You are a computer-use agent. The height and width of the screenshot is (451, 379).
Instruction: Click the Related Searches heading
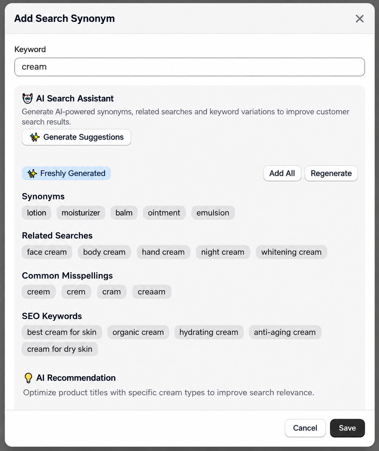point(57,236)
